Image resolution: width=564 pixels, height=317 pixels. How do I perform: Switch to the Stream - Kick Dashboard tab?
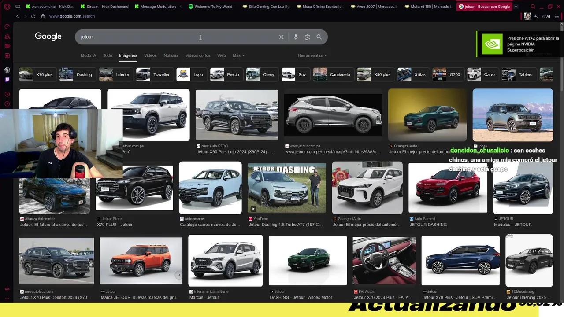click(104, 7)
